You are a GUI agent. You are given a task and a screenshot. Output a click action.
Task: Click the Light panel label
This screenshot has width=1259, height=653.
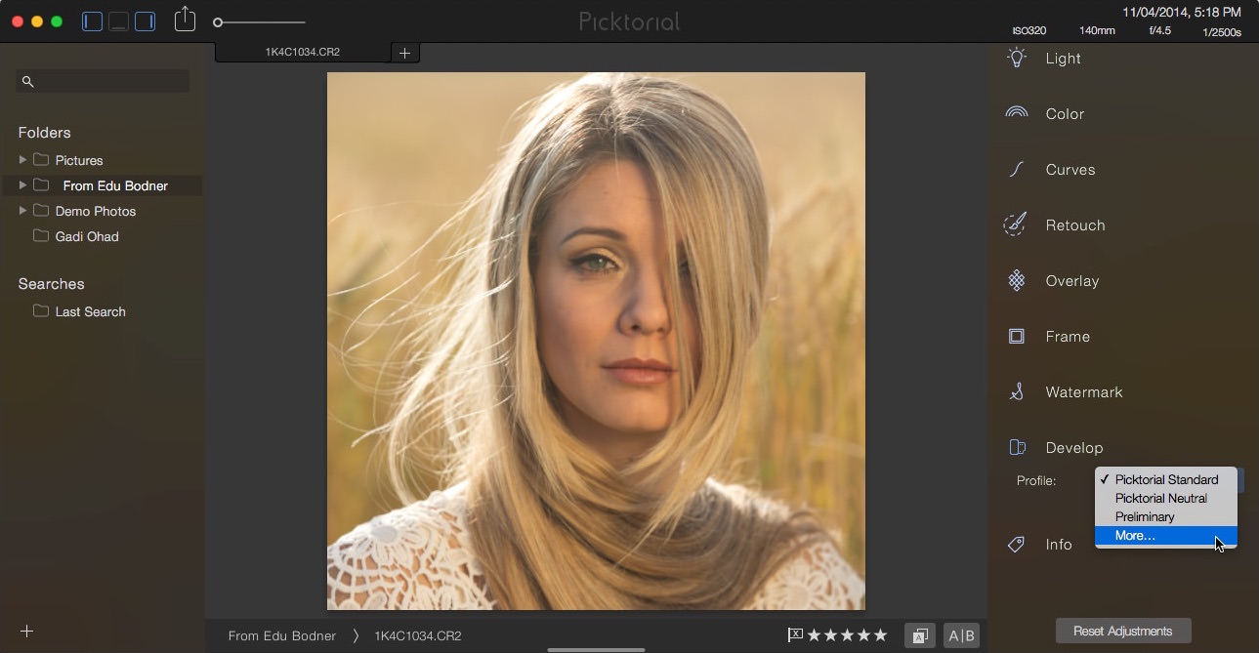(x=1063, y=59)
